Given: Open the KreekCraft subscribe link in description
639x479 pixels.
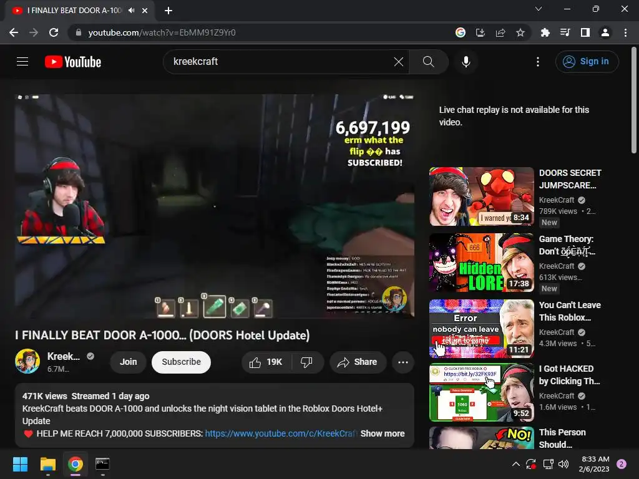Looking at the screenshot, I should pos(281,433).
